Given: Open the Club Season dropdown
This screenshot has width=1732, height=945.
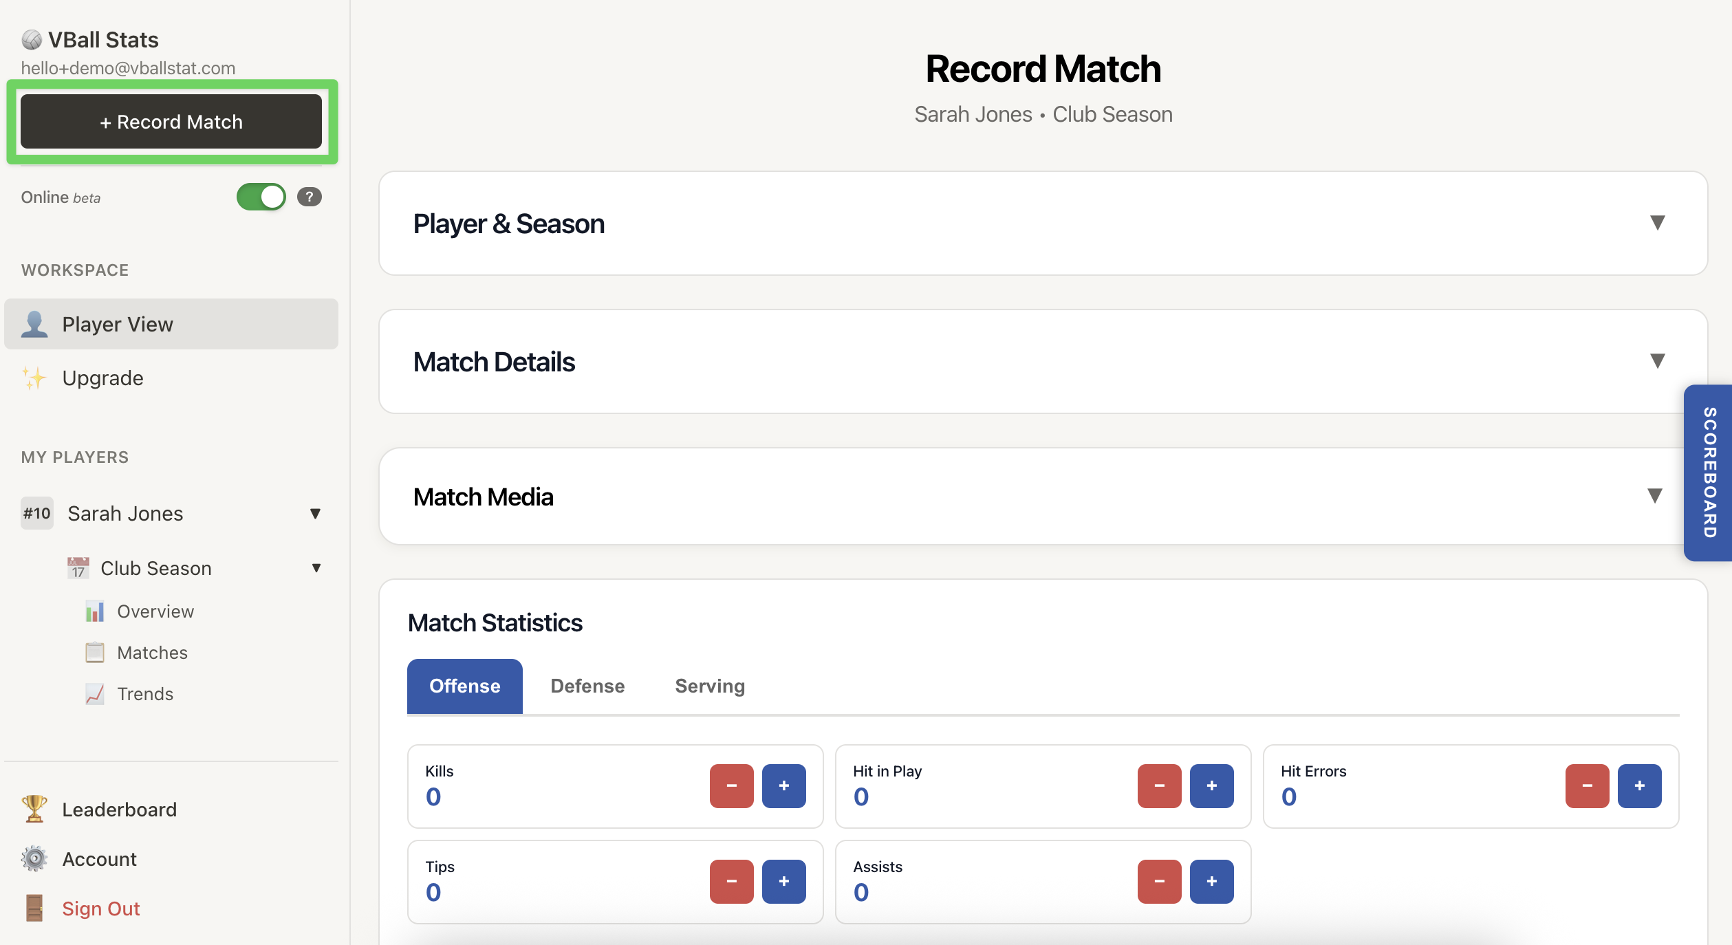Looking at the screenshot, I should tap(316, 568).
